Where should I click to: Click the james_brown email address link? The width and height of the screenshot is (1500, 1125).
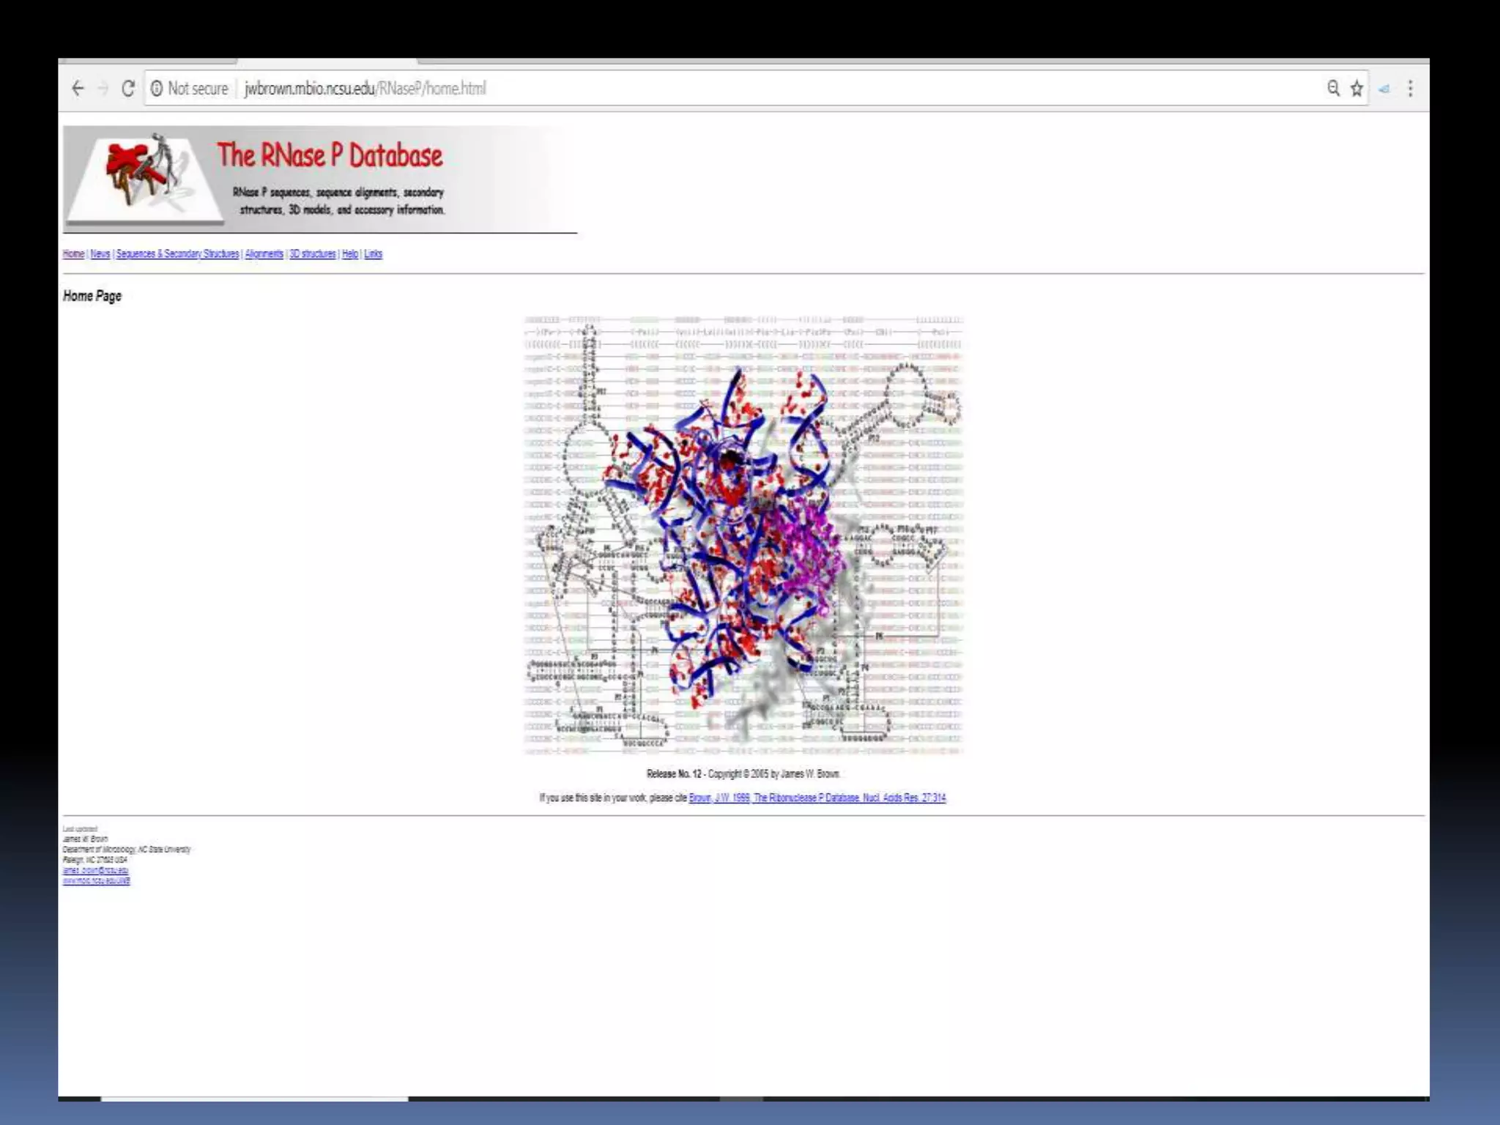click(x=95, y=870)
